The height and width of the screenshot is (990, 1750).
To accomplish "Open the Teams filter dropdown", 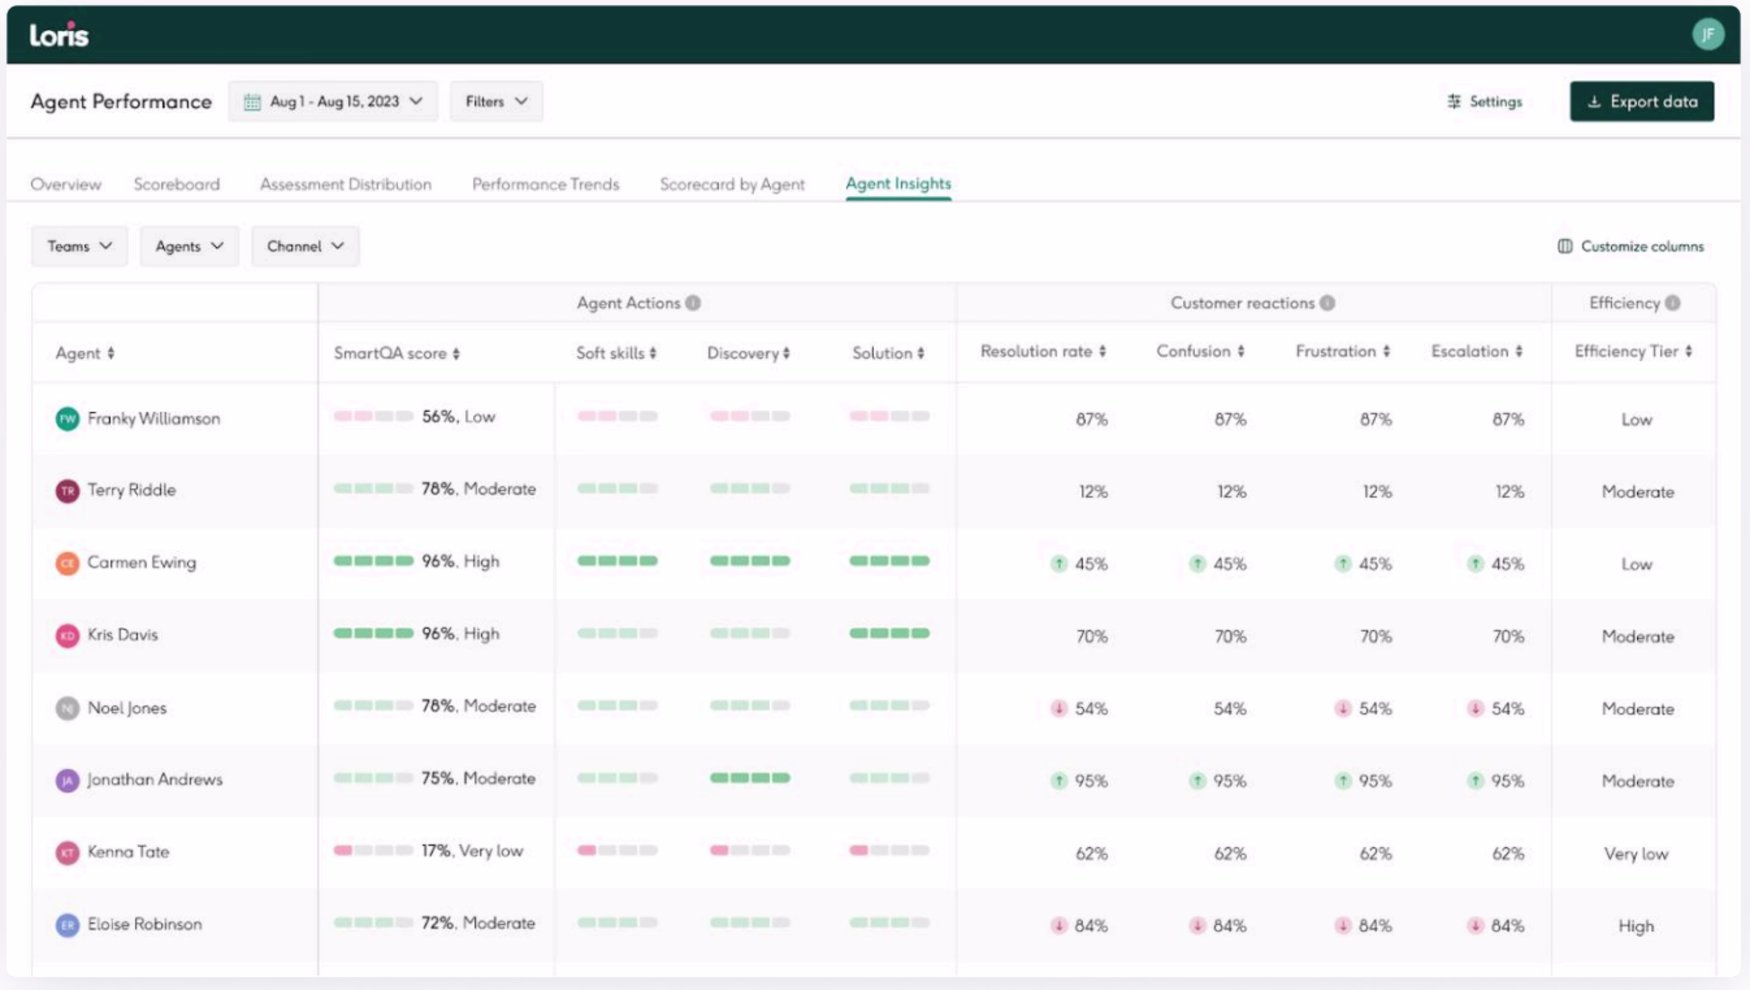I will tap(79, 246).
